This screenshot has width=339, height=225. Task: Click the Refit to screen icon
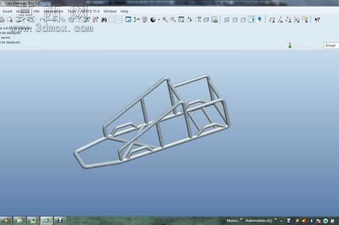tap(182, 20)
